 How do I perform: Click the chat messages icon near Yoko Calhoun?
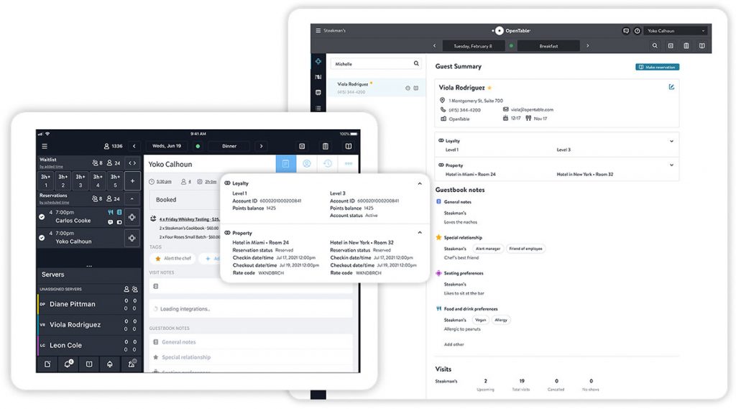625,31
